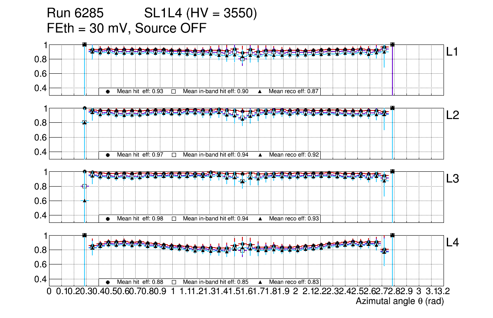
Task: Click the 'Azimutal angle θ (rad)' axis label
Action: pyautogui.click(x=399, y=302)
